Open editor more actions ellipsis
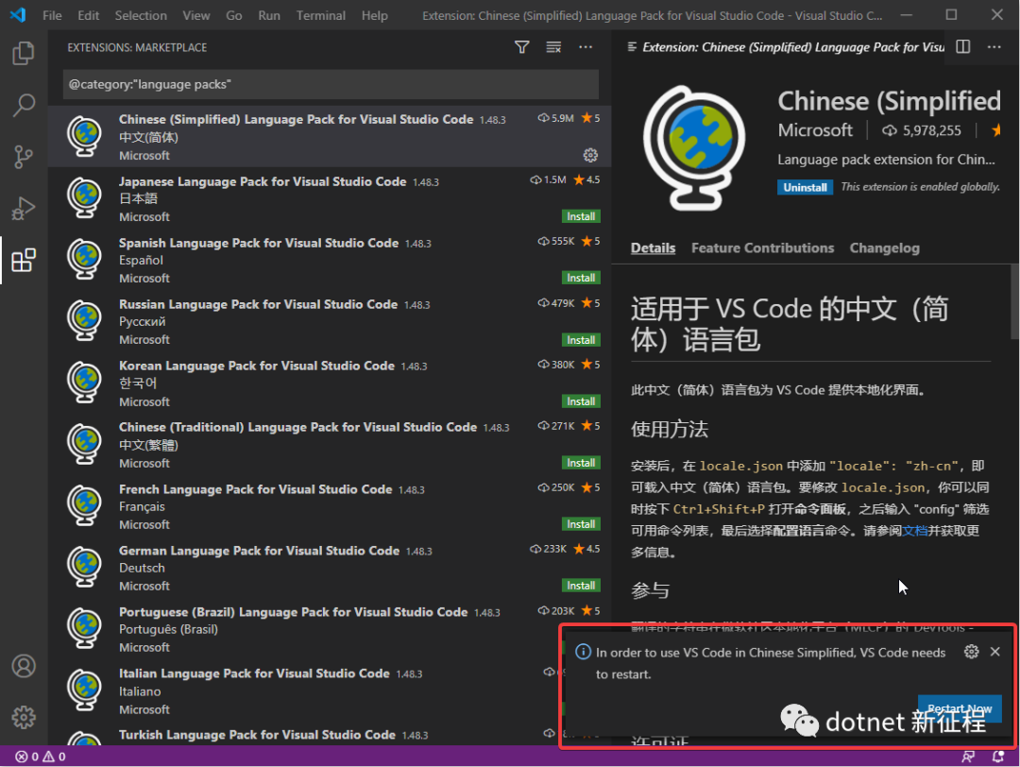The image size is (1020, 767). tap(994, 47)
